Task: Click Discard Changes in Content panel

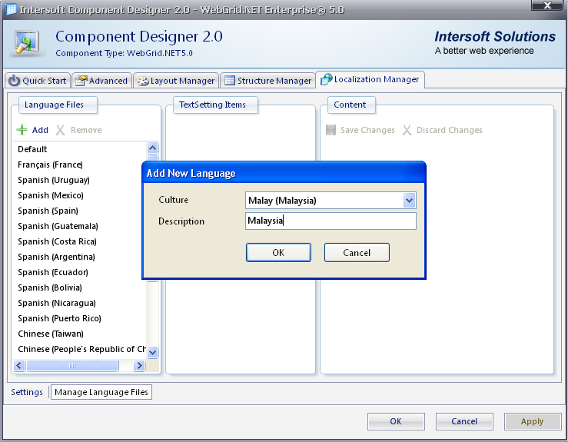Action: point(442,130)
